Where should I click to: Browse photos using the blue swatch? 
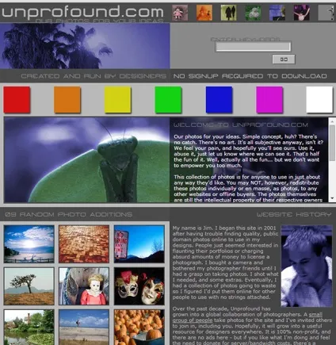pos(219,100)
